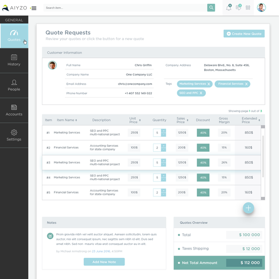This screenshot has height=279, width=279.
Task: Decrease quantity for item #3
Action: point(163,165)
